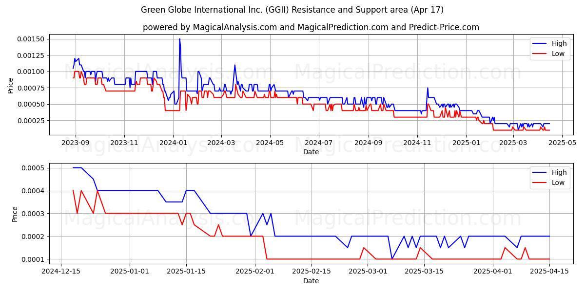Click the 2025-05 x-axis tick label

click(x=561, y=143)
